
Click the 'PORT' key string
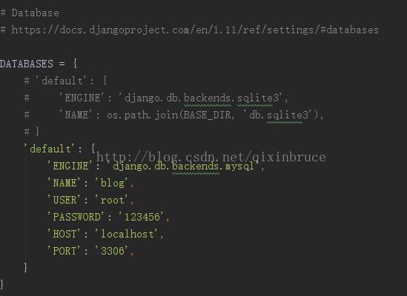(64, 251)
